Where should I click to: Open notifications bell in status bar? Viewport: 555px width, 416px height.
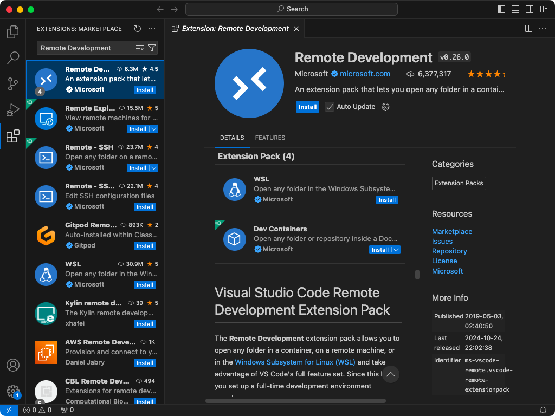pyautogui.click(x=543, y=410)
